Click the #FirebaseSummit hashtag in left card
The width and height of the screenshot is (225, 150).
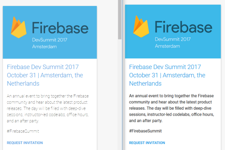pyautogui.click(x=23, y=131)
